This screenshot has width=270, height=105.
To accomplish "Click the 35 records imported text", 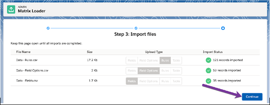I will pos(227,81).
